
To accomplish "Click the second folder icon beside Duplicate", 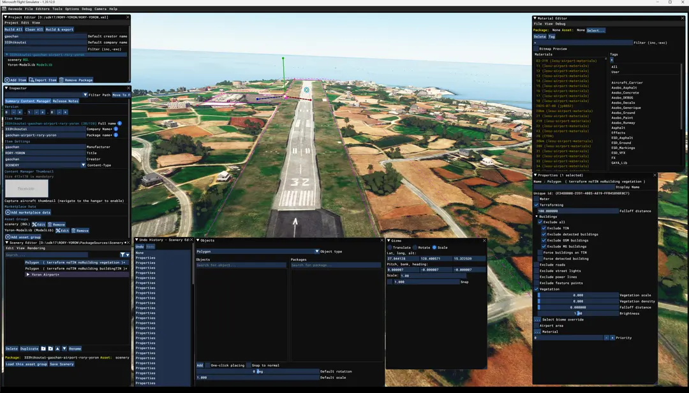I will [x=50, y=348].
